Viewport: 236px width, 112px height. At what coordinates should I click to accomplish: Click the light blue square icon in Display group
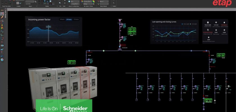click(51, 1)
